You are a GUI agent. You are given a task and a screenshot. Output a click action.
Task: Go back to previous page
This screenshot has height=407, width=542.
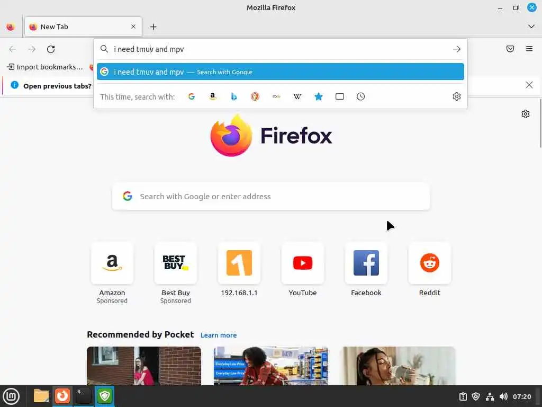[13, 49]
